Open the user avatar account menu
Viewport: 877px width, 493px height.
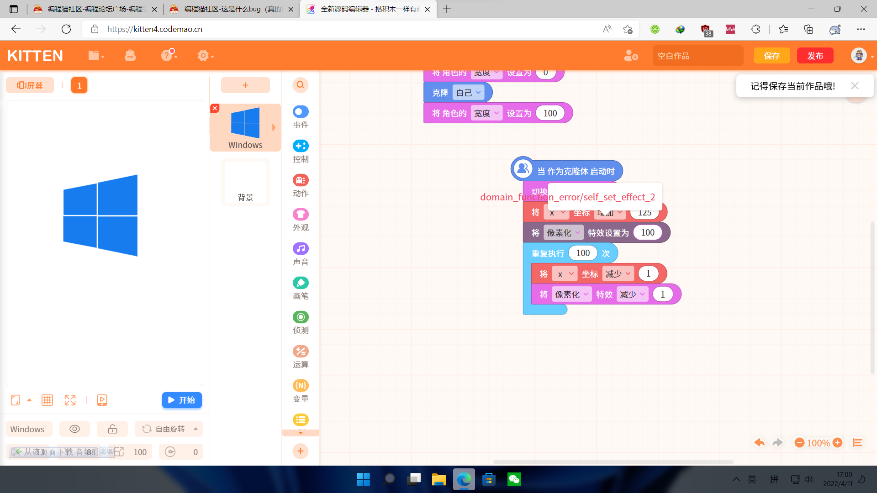click(x=859, y=56)
